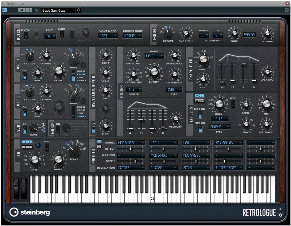The height and width of the screenshot is (226, 291).
Task: Click the filter Resonance knob
Action: coord(174,55)
